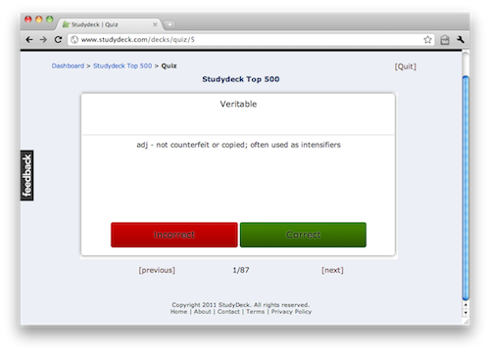The width and height of the screenshot is (490, 353).
Task: Click the blue vertical scrollbar thumb
Action: (465, 188)
